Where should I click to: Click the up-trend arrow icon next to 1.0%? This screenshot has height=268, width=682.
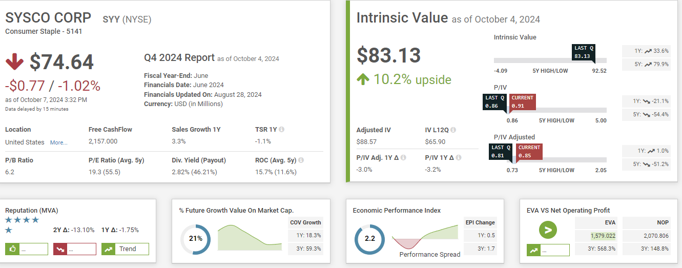pyautogui.click(x=651, y=151)
